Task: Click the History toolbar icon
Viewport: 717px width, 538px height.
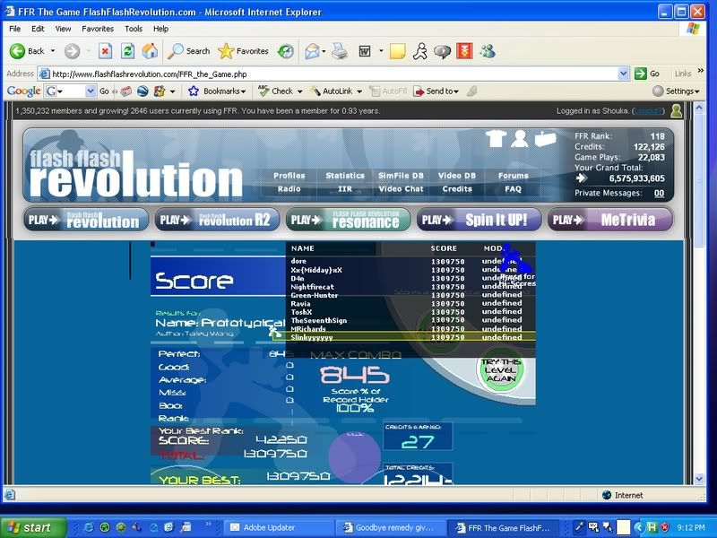Action: click(285, 51)
